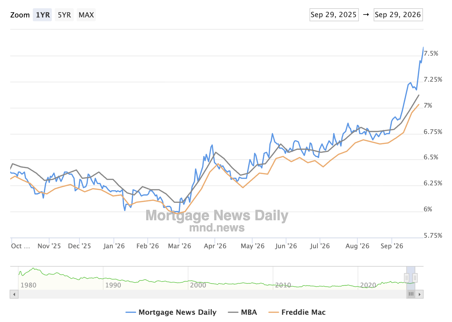Viewport: 452px width, 322px height.
Task: Click the 7.25% y-axis label
Action: click(x=433, y=79)
